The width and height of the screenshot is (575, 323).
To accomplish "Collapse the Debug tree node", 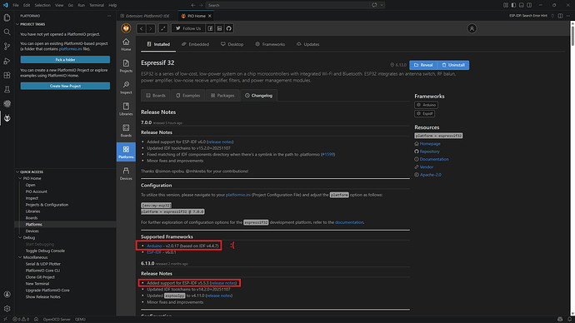I will (x=20, y=238).
